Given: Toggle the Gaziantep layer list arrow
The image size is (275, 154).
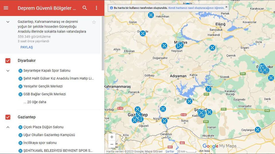Looking at the screenshot, I should point(8,127).
